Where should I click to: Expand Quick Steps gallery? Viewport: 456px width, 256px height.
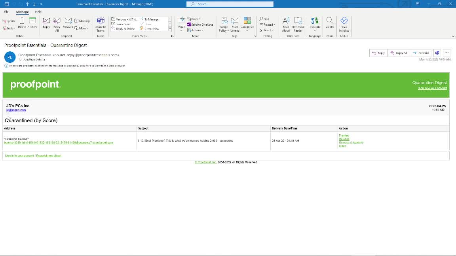(x=170, y=29)
